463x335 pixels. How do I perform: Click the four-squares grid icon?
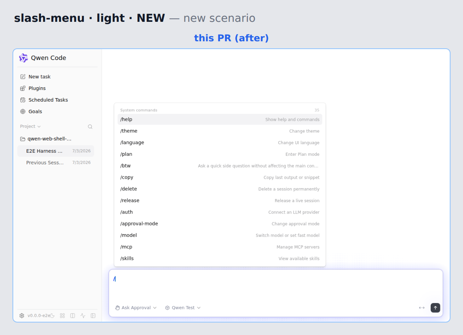(62, 316)
